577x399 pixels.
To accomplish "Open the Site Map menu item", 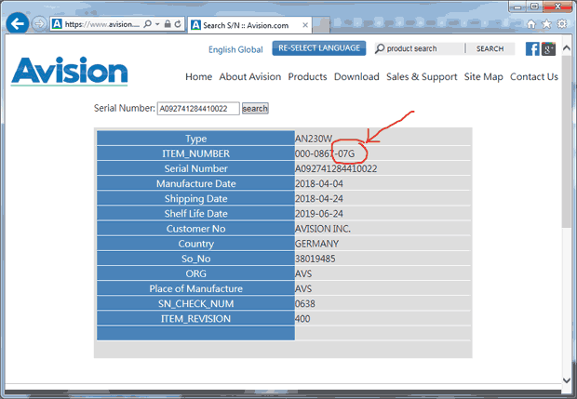I will click(484, 77).
